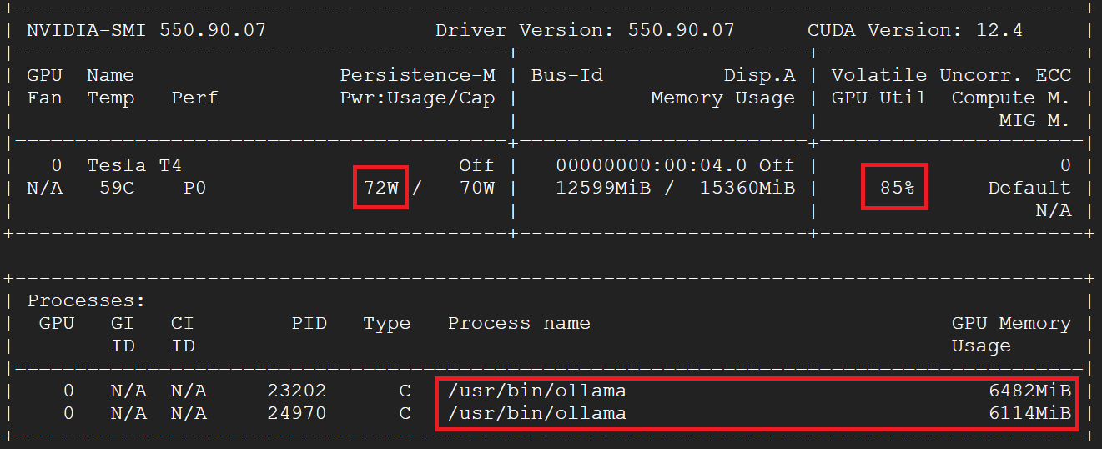This screenshot has height=449, width=1102.
Task: Click the 59C temperature reading
Action: 117,188
